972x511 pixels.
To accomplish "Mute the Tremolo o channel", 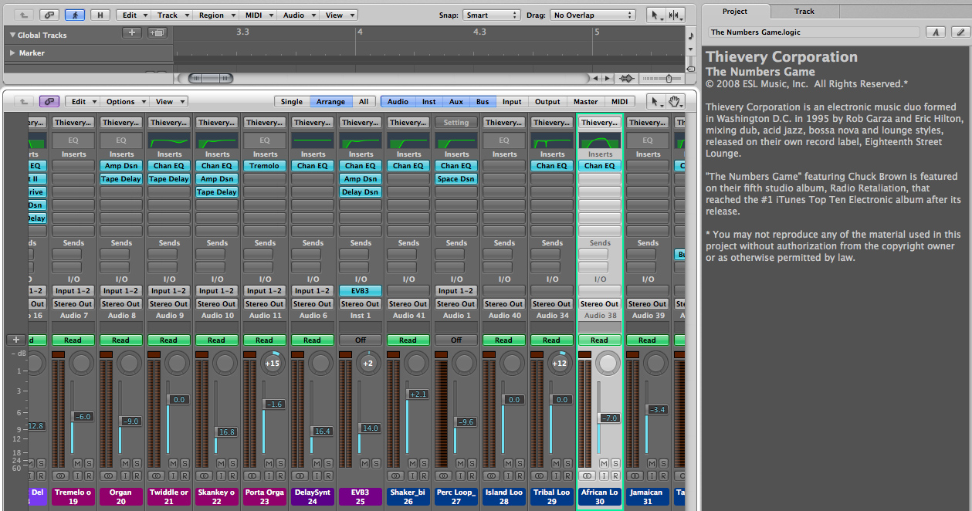I will (77, 463).
